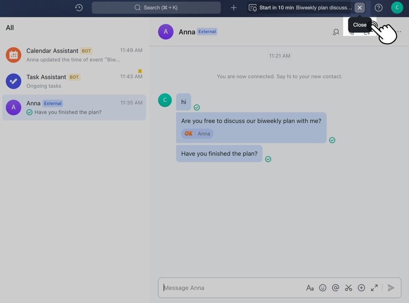Select the Anna conversation in list

click(x=74, y=108)
